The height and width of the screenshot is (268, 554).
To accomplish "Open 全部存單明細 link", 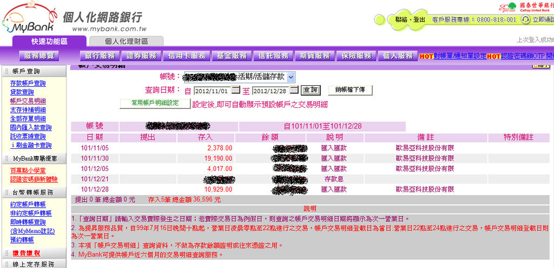I will 28,119.
